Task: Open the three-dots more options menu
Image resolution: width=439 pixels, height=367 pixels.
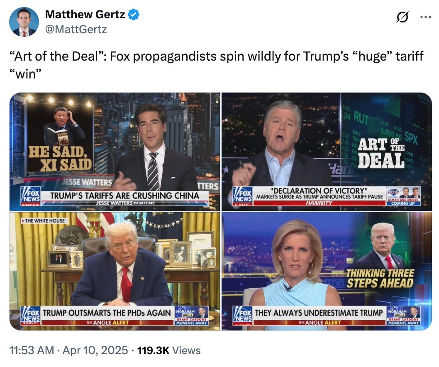Action: click(x=426, y=17)
